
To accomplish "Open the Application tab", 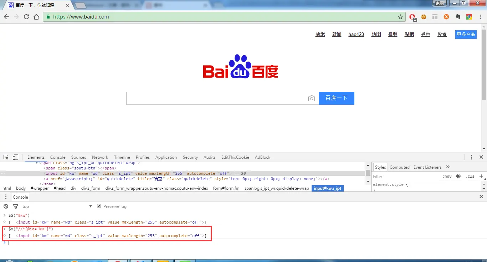I will (x=166, y=157).
